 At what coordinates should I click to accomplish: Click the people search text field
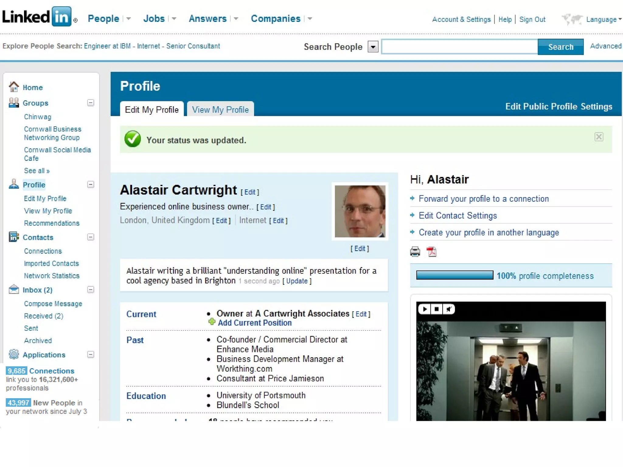point(459,47)
